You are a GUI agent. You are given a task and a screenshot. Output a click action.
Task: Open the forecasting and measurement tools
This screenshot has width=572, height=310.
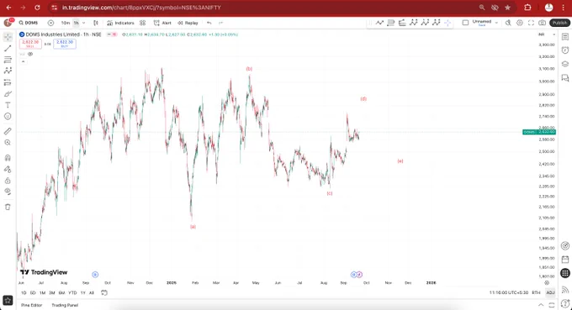(x=8, y=82)
